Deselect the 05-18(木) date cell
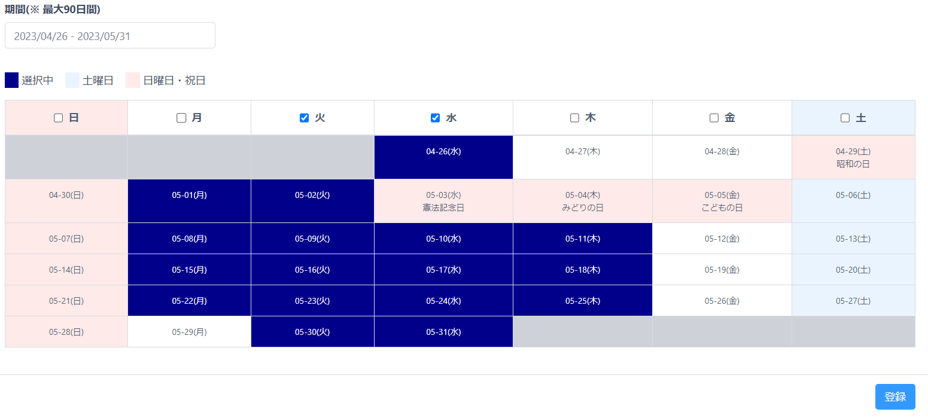Image resolution: width=928 pixels, height=418 pixels. coord(582,270)
